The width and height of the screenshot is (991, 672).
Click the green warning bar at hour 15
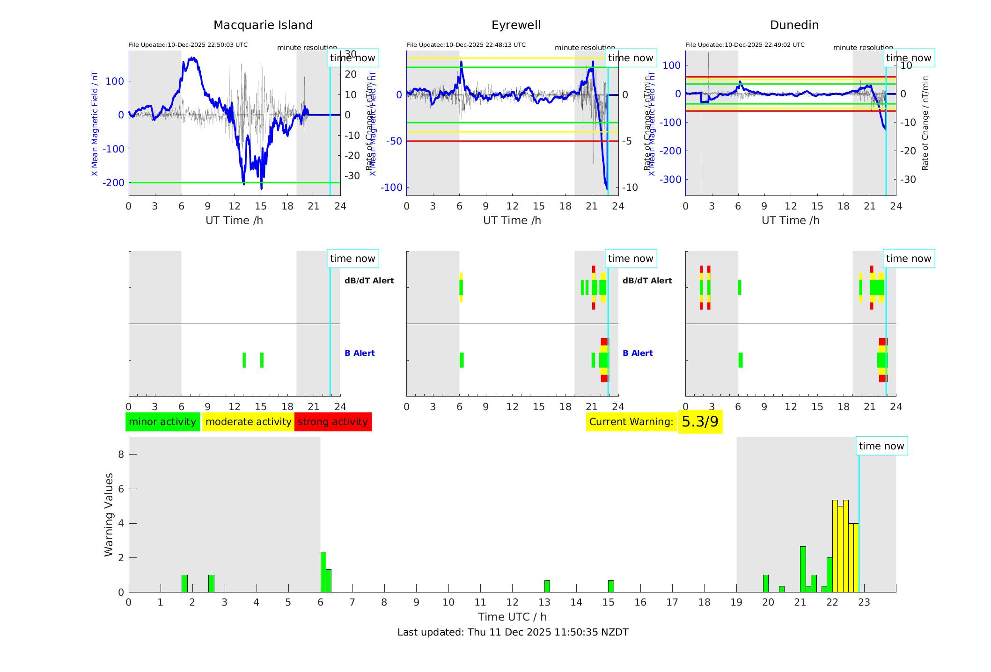tap(611, 586)
